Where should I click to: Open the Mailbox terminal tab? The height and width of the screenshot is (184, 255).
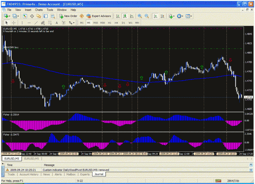71,174
